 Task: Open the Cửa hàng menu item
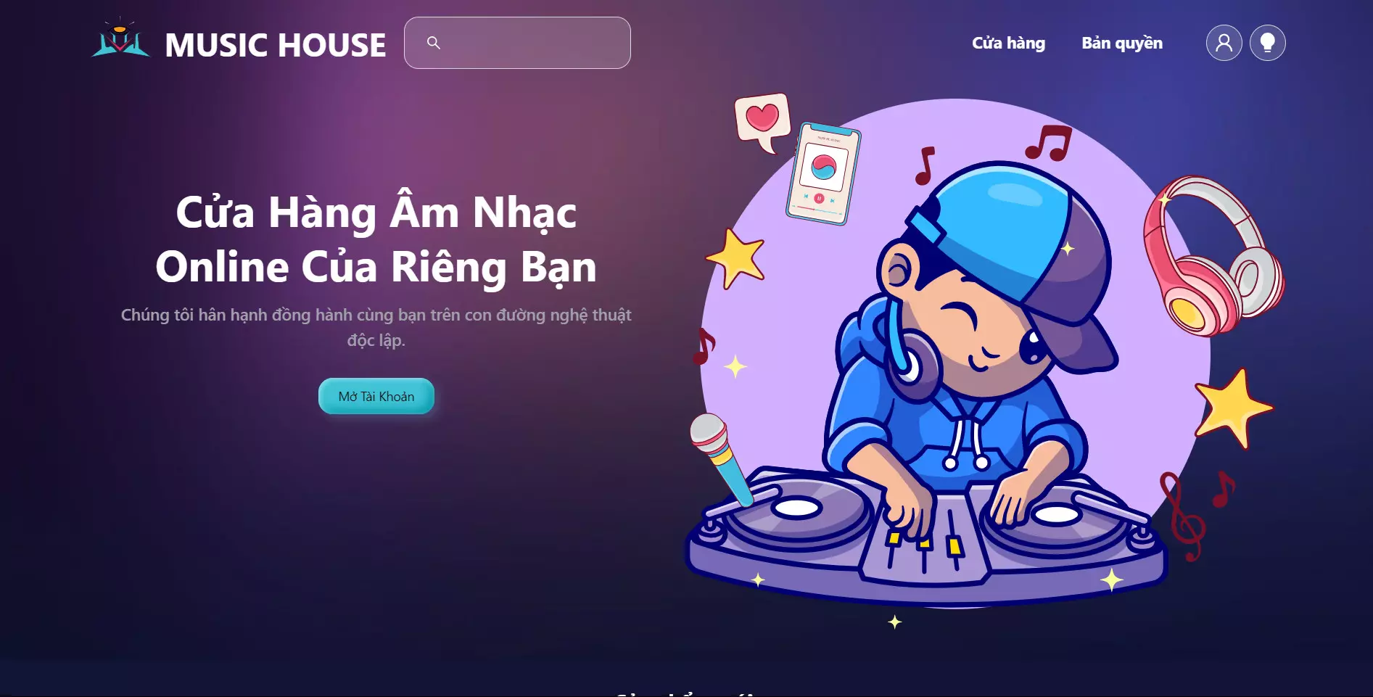[1008, 43]
